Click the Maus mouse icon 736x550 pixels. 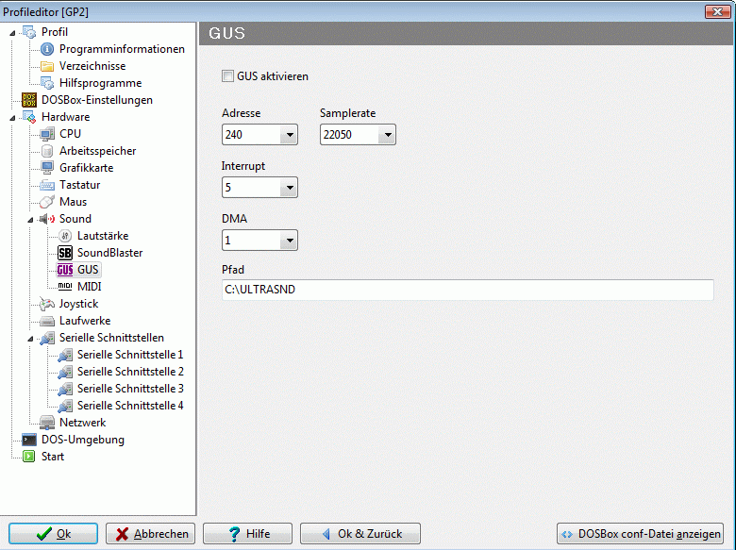(47, 202)
